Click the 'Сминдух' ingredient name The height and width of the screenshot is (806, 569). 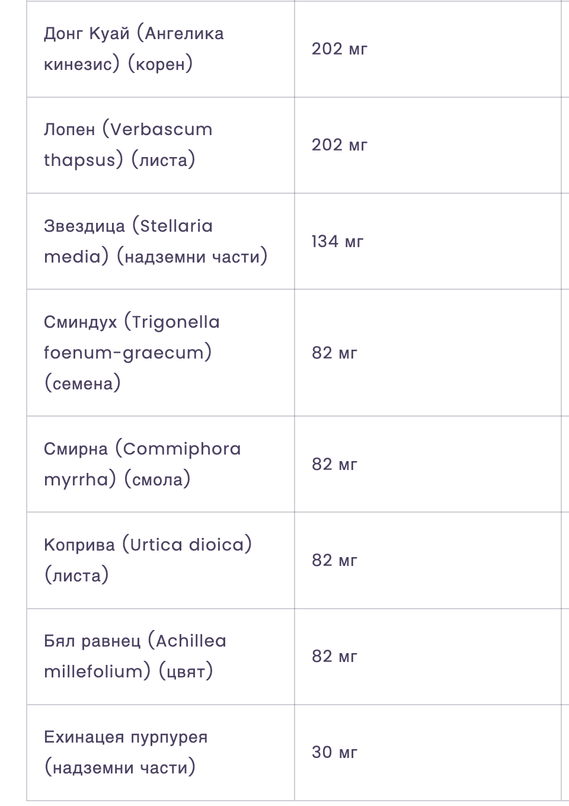click(81, 322)
